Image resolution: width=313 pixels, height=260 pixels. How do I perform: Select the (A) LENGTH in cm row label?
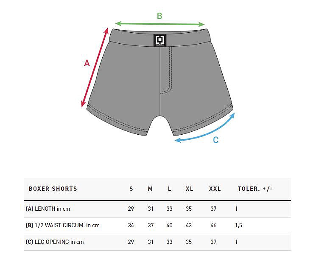tap(48, 209)
